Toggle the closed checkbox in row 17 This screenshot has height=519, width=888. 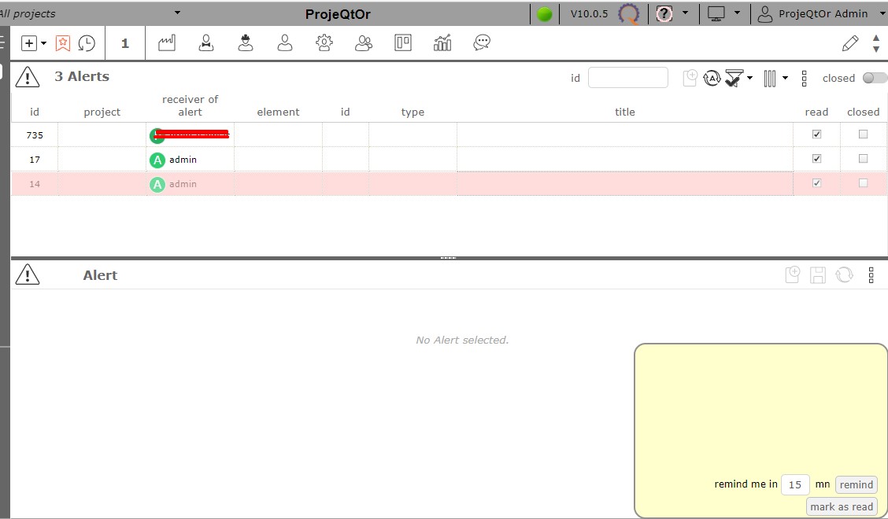coord(863,159)
